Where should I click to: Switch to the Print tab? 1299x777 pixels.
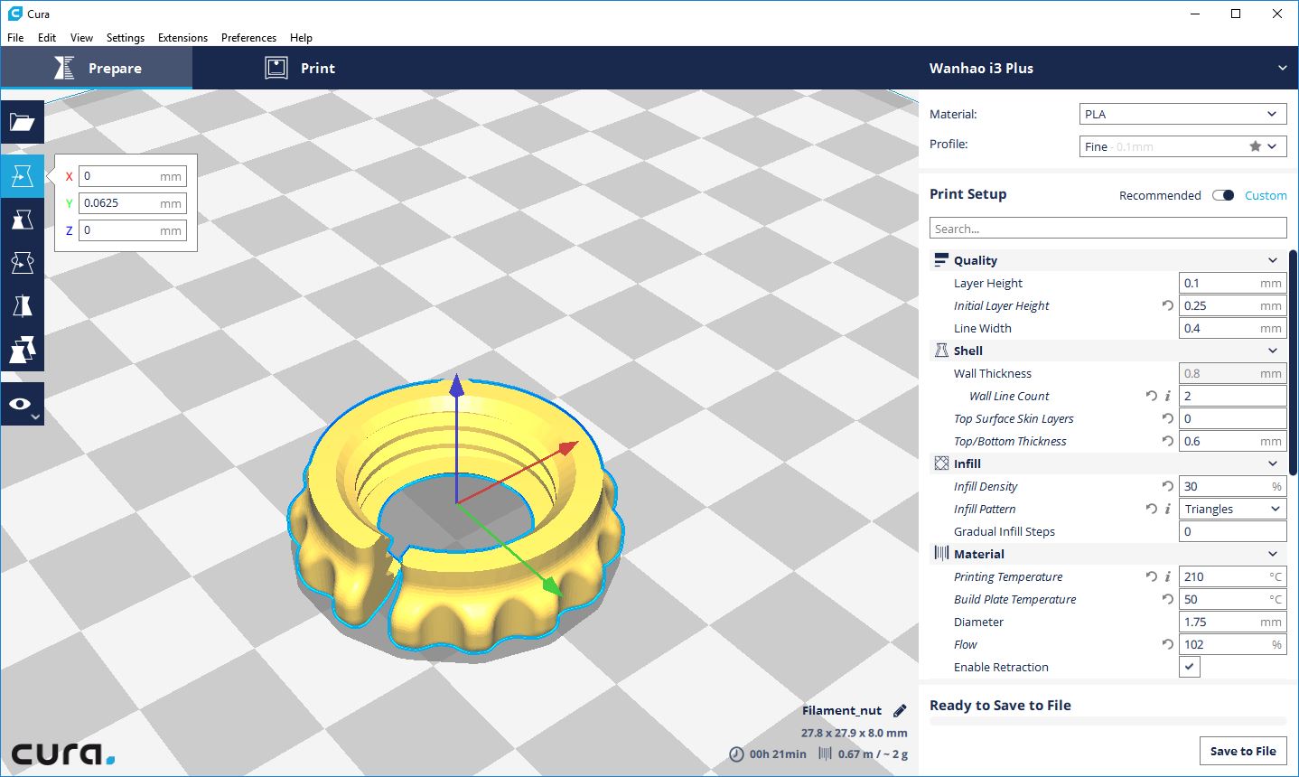[300, 68]
